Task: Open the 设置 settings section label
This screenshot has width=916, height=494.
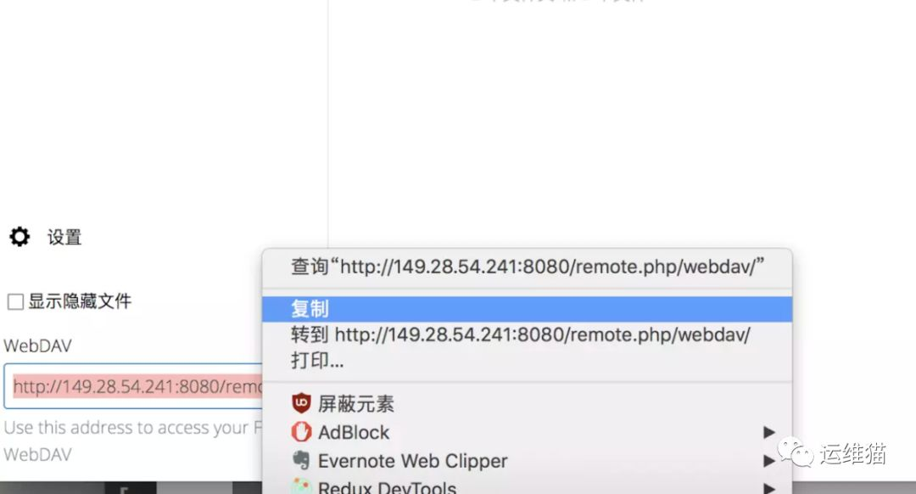Action: [64, 238]
